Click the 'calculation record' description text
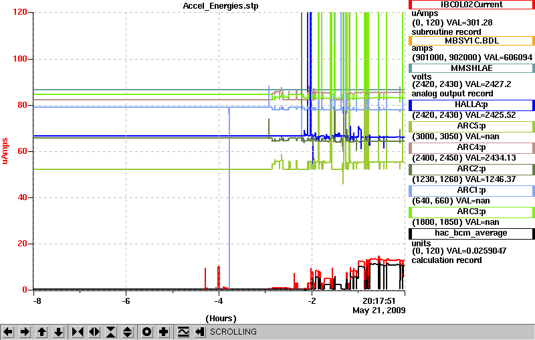Viewport: 535px width, 340px height. [447, 260]
